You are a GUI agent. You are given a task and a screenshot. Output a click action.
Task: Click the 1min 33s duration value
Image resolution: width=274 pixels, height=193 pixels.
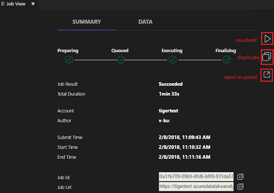click(169, 94)
